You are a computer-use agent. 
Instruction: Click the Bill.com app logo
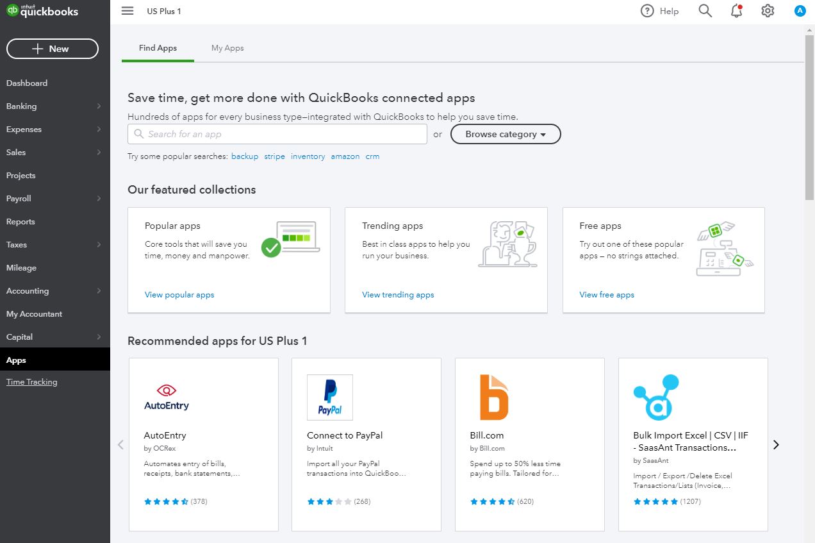(493, 397)
